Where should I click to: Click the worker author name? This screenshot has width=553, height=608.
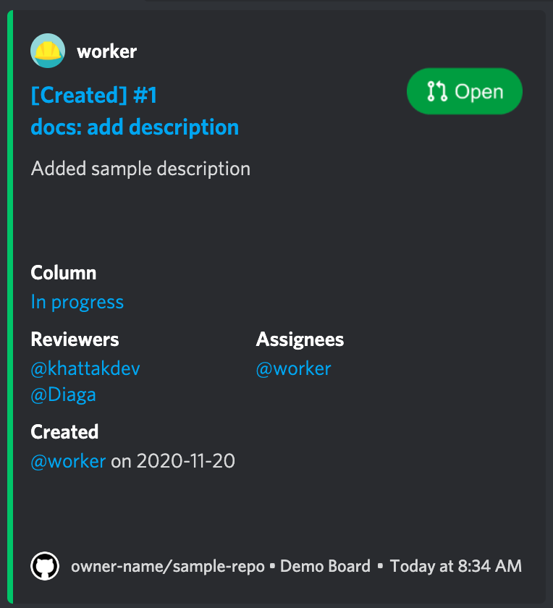[x=106, y=51]
